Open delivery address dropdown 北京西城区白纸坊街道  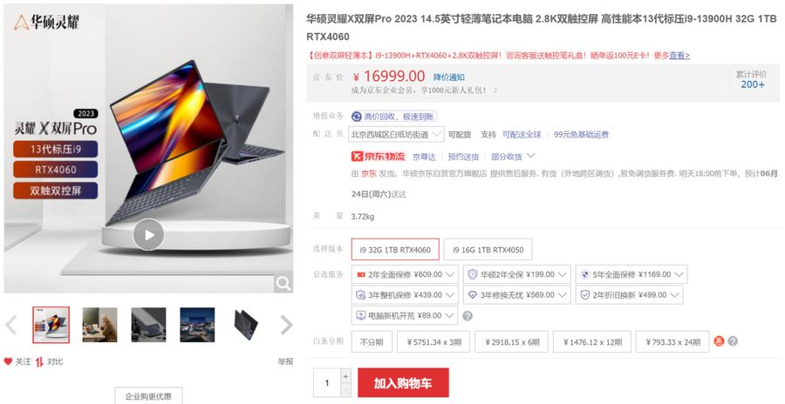(x=397, y=134)
